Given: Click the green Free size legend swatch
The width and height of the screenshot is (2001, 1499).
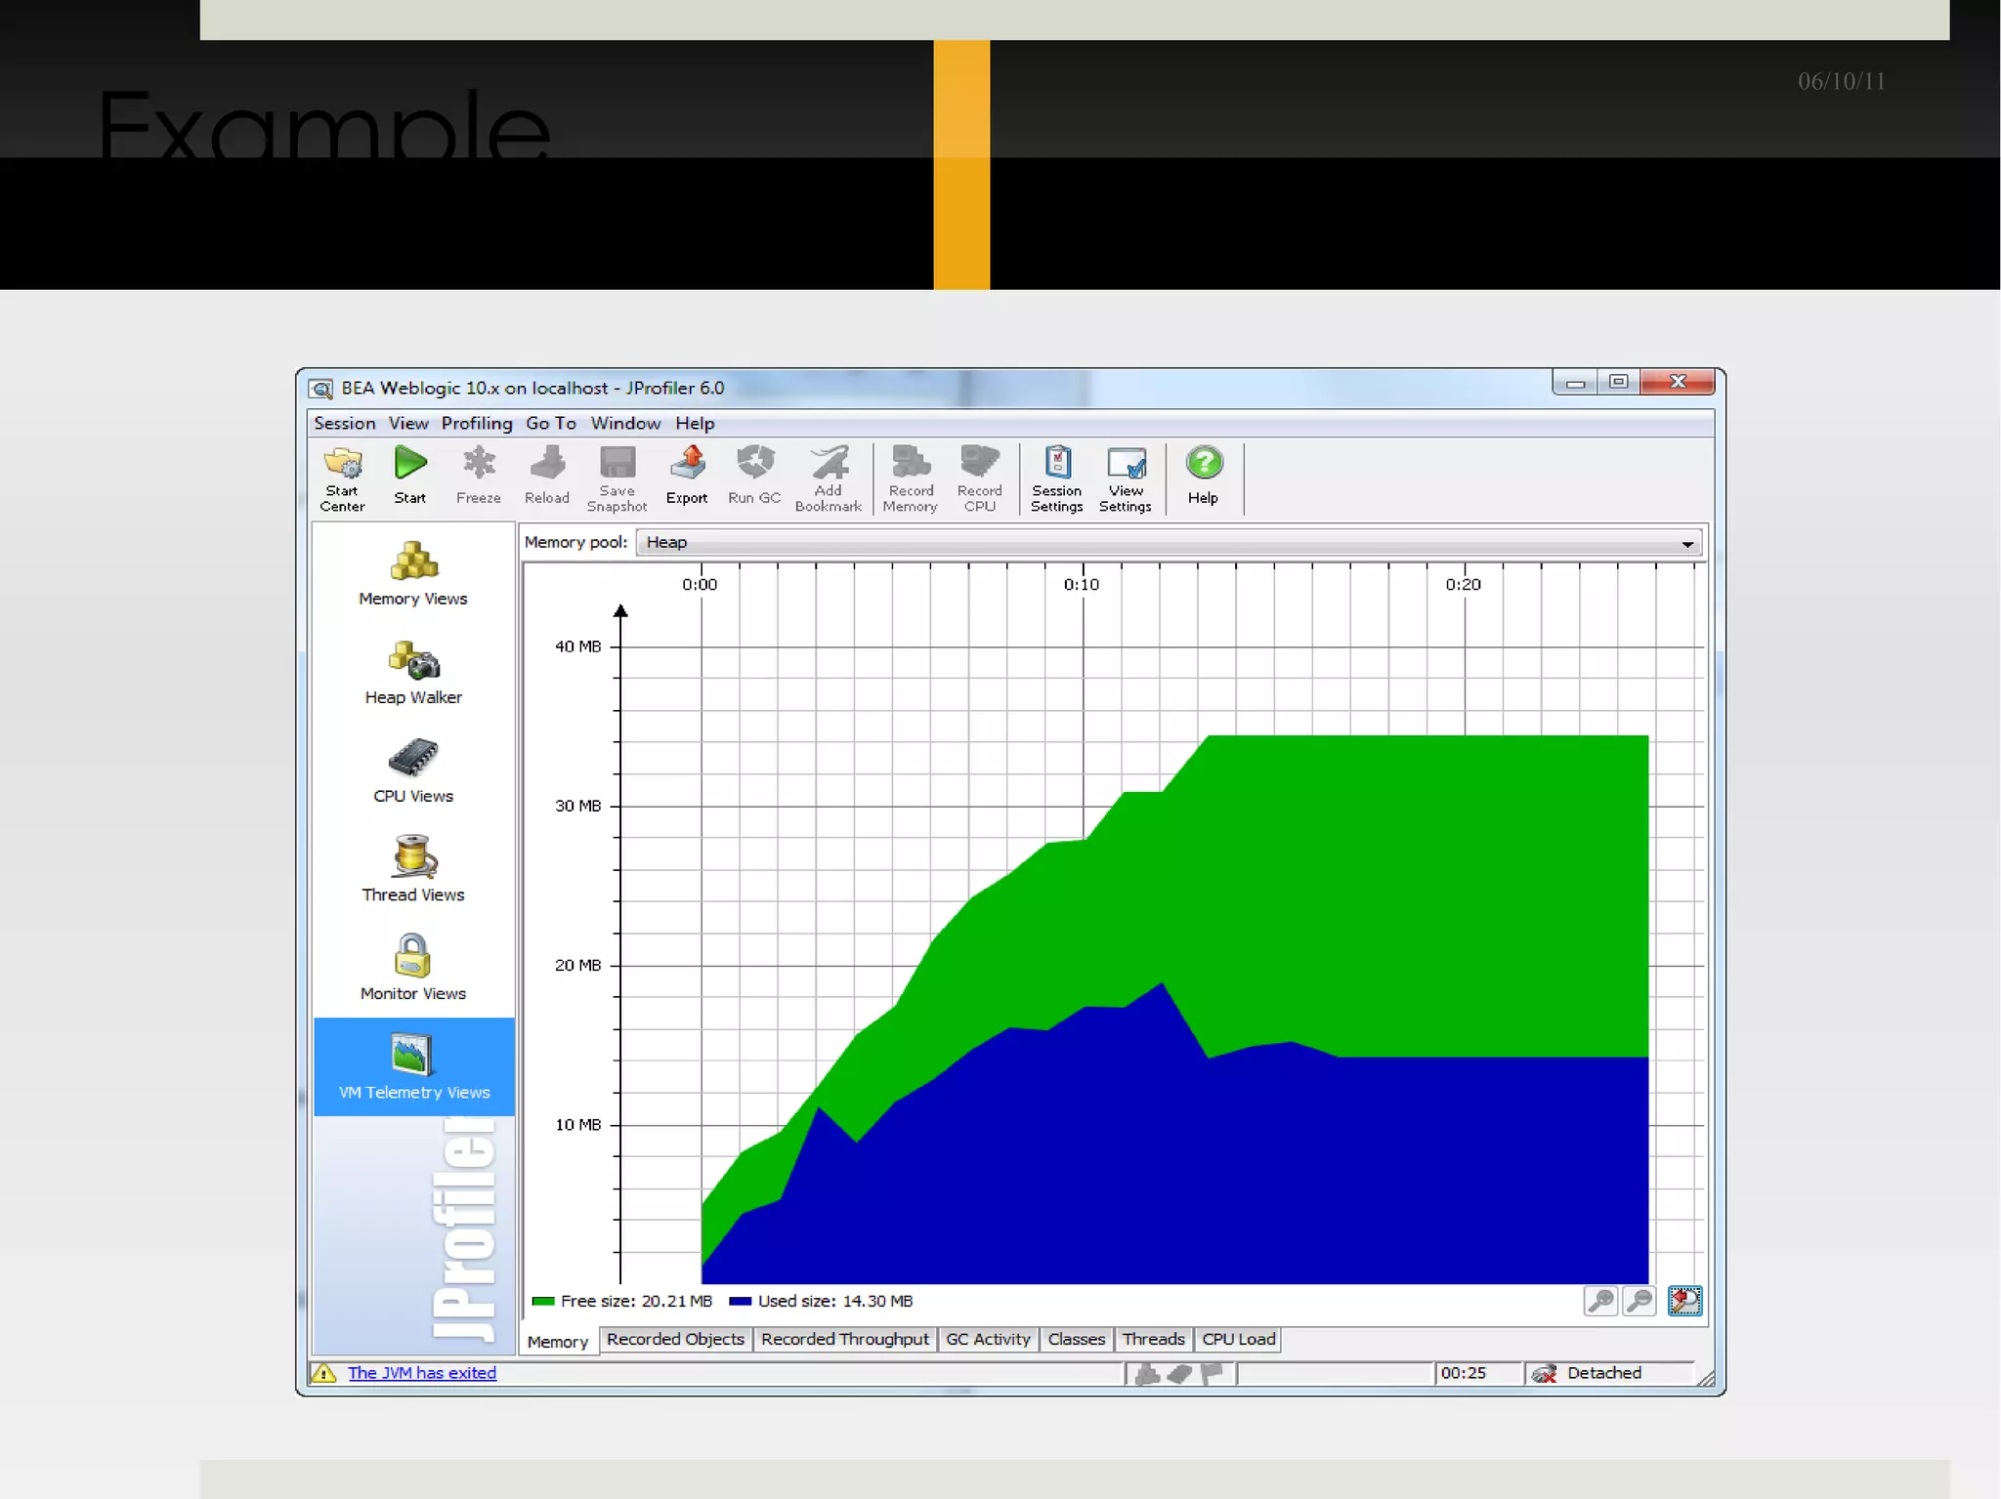Looking at the screenshot, I should pos(543,1302).
